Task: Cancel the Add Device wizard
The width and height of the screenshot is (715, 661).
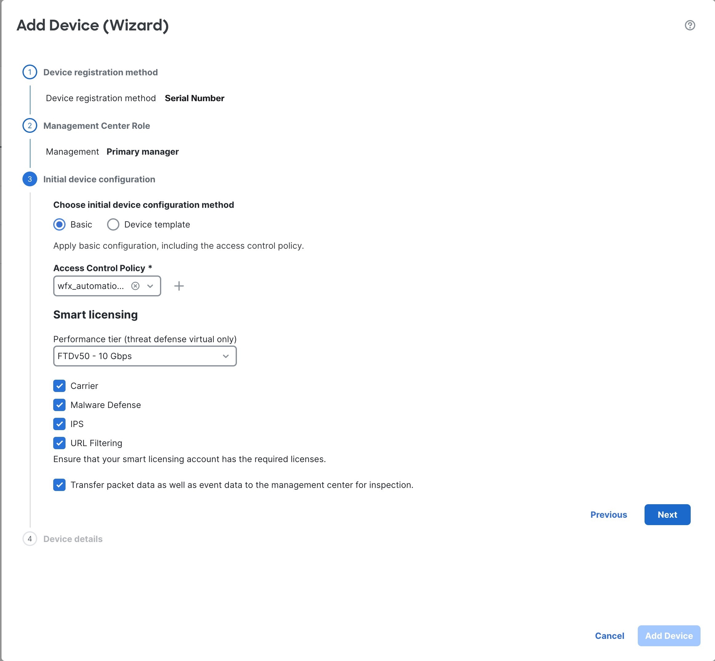Action: (609, 635)
